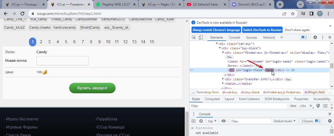The height and width of the screenshot is (136, 334).
Task: Show more DevTools tabs chevron
Action: tap(282, 38)
